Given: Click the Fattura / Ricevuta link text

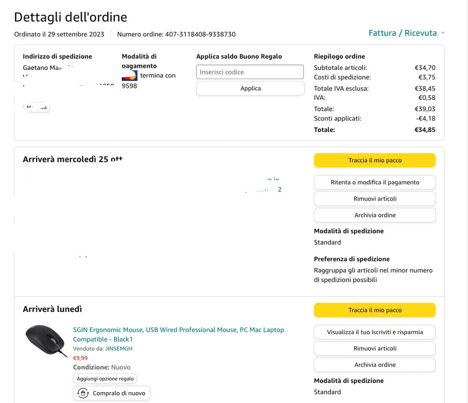Looking at the screenshot, I should tap(403, 33).
